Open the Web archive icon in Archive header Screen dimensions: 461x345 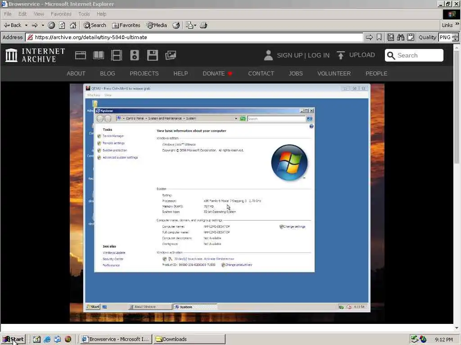point(81,55)
